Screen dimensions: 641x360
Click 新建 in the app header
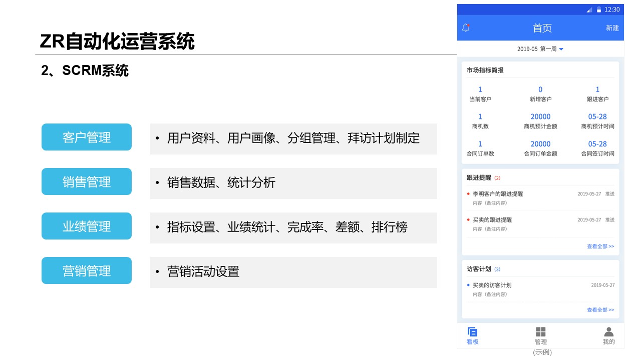tap(612, 28)
